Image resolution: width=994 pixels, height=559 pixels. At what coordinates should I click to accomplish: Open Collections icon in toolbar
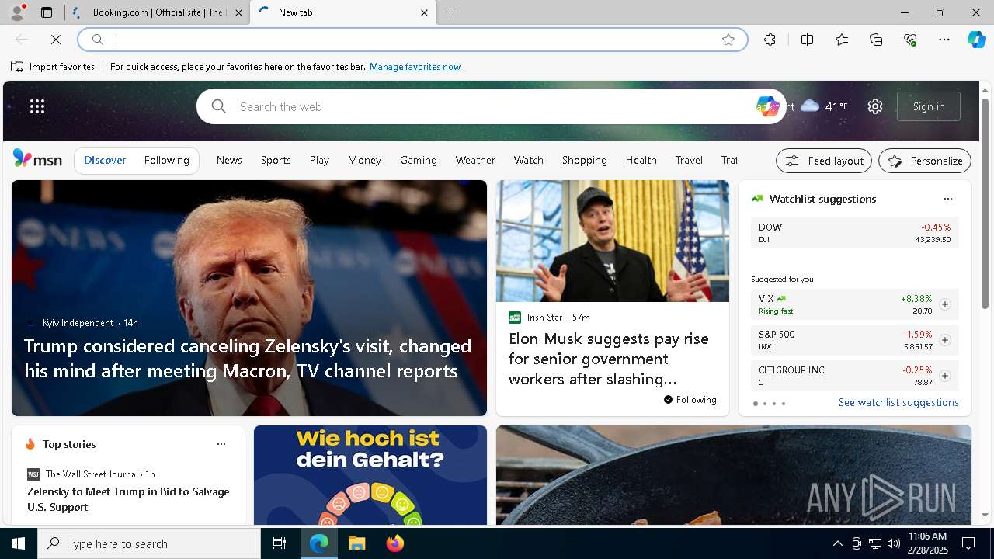tap(876, 40)
